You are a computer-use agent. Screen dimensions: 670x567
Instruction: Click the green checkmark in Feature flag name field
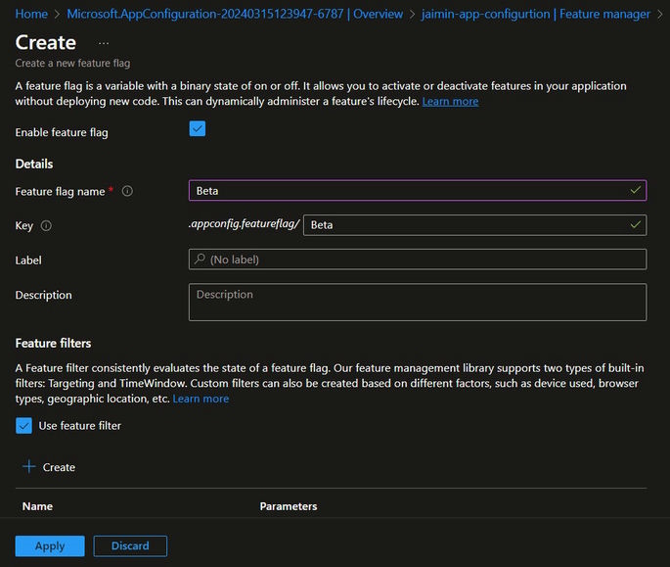tap(636, 190)
